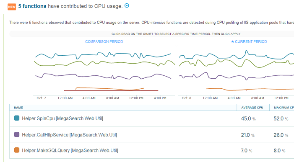Select the Helper.CallHttpService [MegaSearch.Web.Util] row
294x162 pixels.
tap(152, 135)
